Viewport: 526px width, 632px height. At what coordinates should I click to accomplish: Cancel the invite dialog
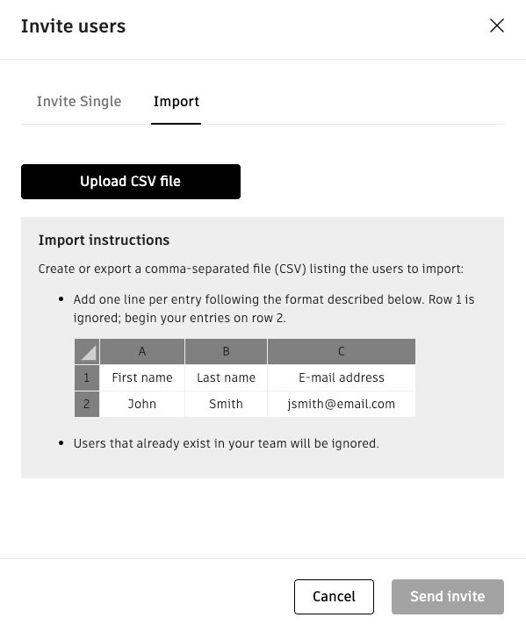(334, 597)
